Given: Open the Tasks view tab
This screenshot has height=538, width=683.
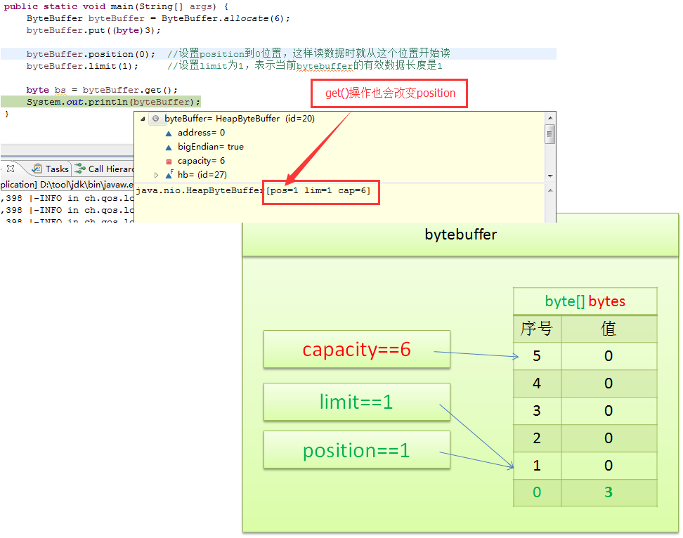Looking at the screenshot, I should click(x=57, y=169).
